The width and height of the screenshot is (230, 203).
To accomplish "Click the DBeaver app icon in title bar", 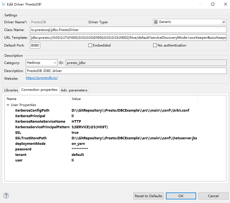I will [x=3, y=4].
